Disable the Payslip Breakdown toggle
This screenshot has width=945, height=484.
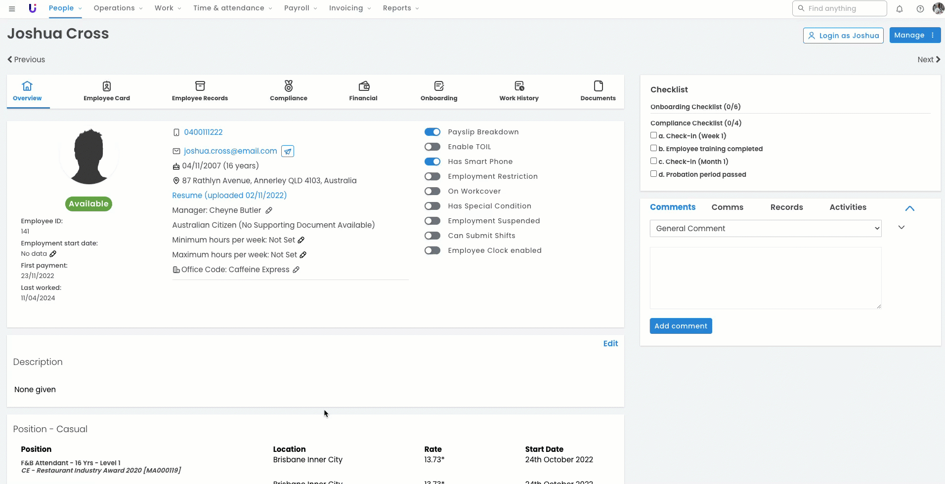pos(432,132)
